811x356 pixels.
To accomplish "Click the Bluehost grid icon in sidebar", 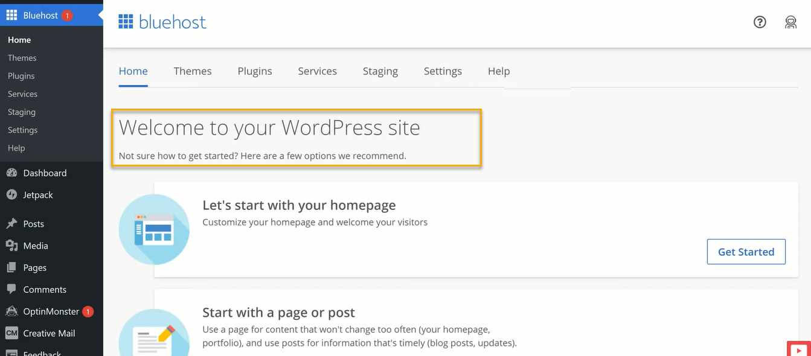I will (x=11, y=15).
